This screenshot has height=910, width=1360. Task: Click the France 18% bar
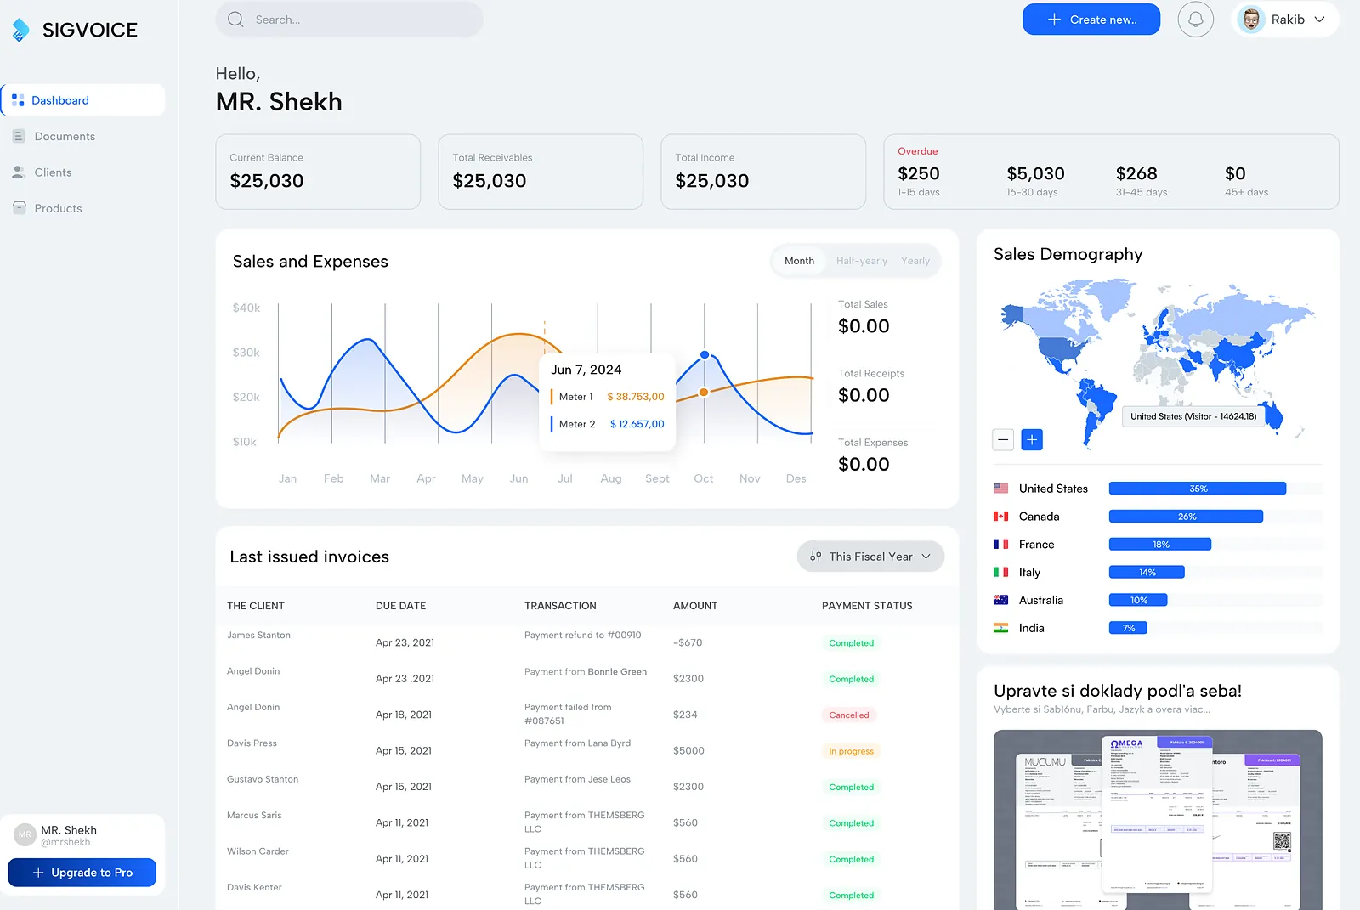[x=1160, y=544]
